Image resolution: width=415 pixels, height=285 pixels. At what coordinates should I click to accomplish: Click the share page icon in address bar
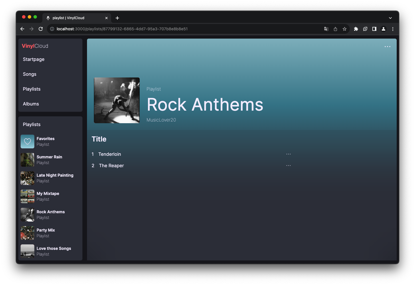point(335,29)
